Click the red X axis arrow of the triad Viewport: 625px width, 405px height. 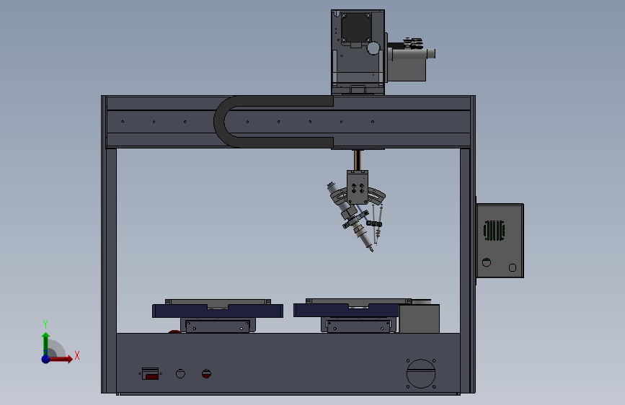coord(62,359)
